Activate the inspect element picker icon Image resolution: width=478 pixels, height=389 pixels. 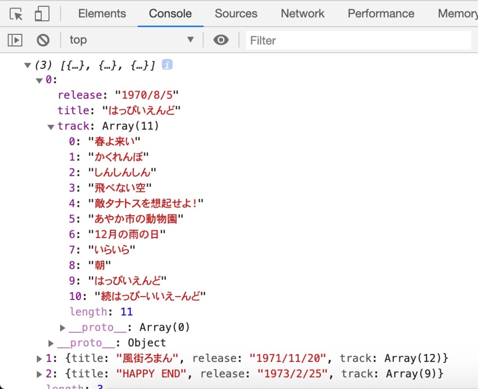pos(16,14)
